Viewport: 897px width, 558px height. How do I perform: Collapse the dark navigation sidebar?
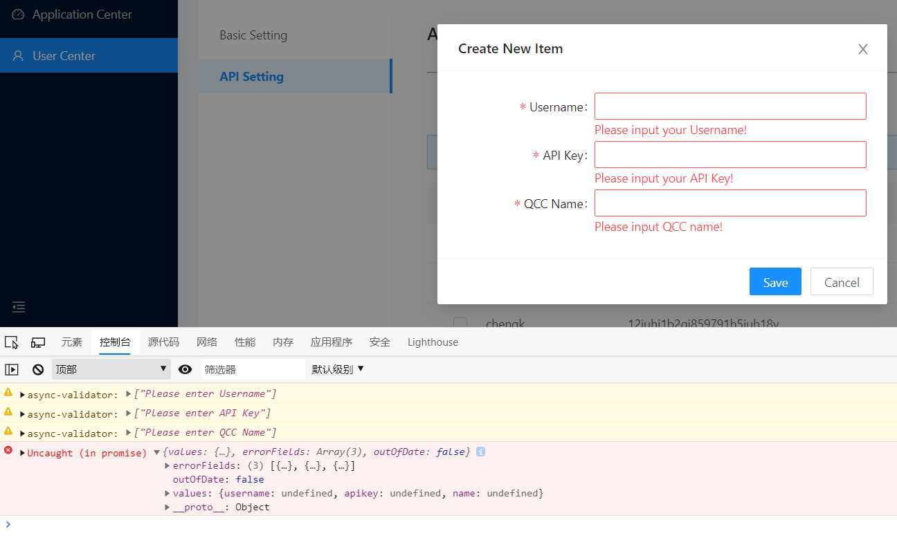click(18, 306)
